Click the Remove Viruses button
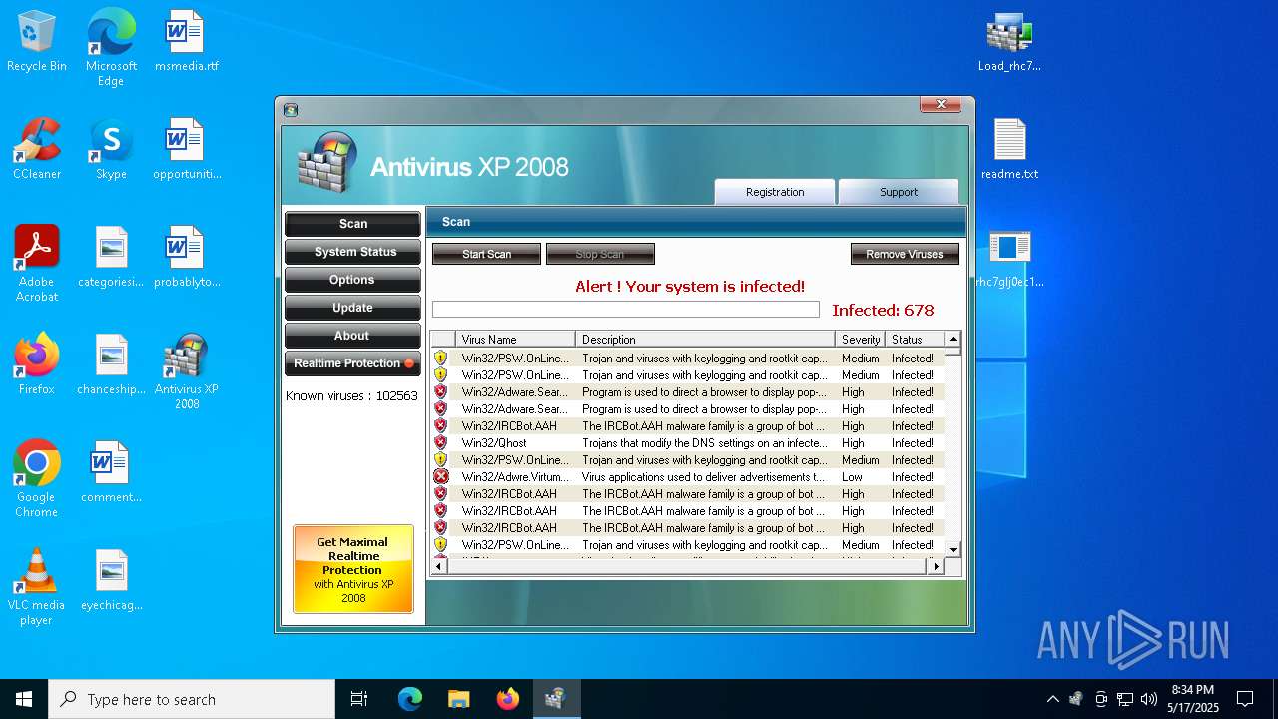Viewport: 1278px width, 719px height. click(905, 254)
